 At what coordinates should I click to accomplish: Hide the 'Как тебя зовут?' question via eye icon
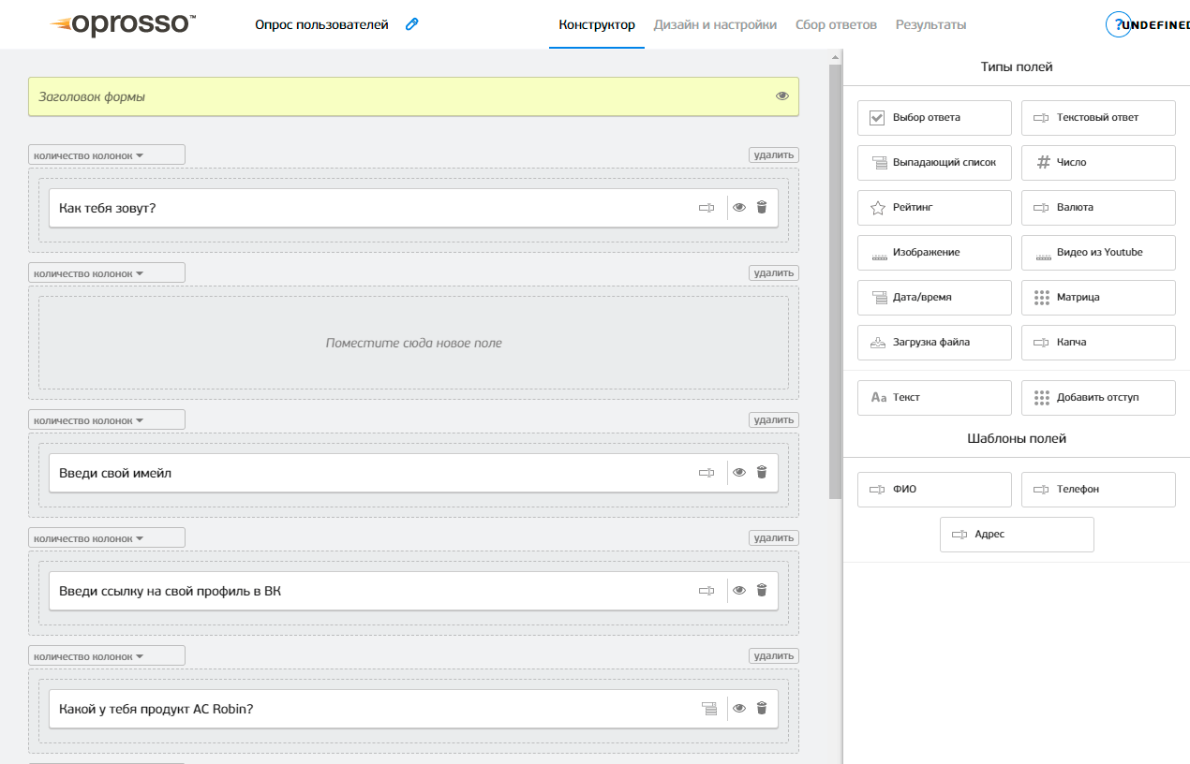tap(739, 208)
